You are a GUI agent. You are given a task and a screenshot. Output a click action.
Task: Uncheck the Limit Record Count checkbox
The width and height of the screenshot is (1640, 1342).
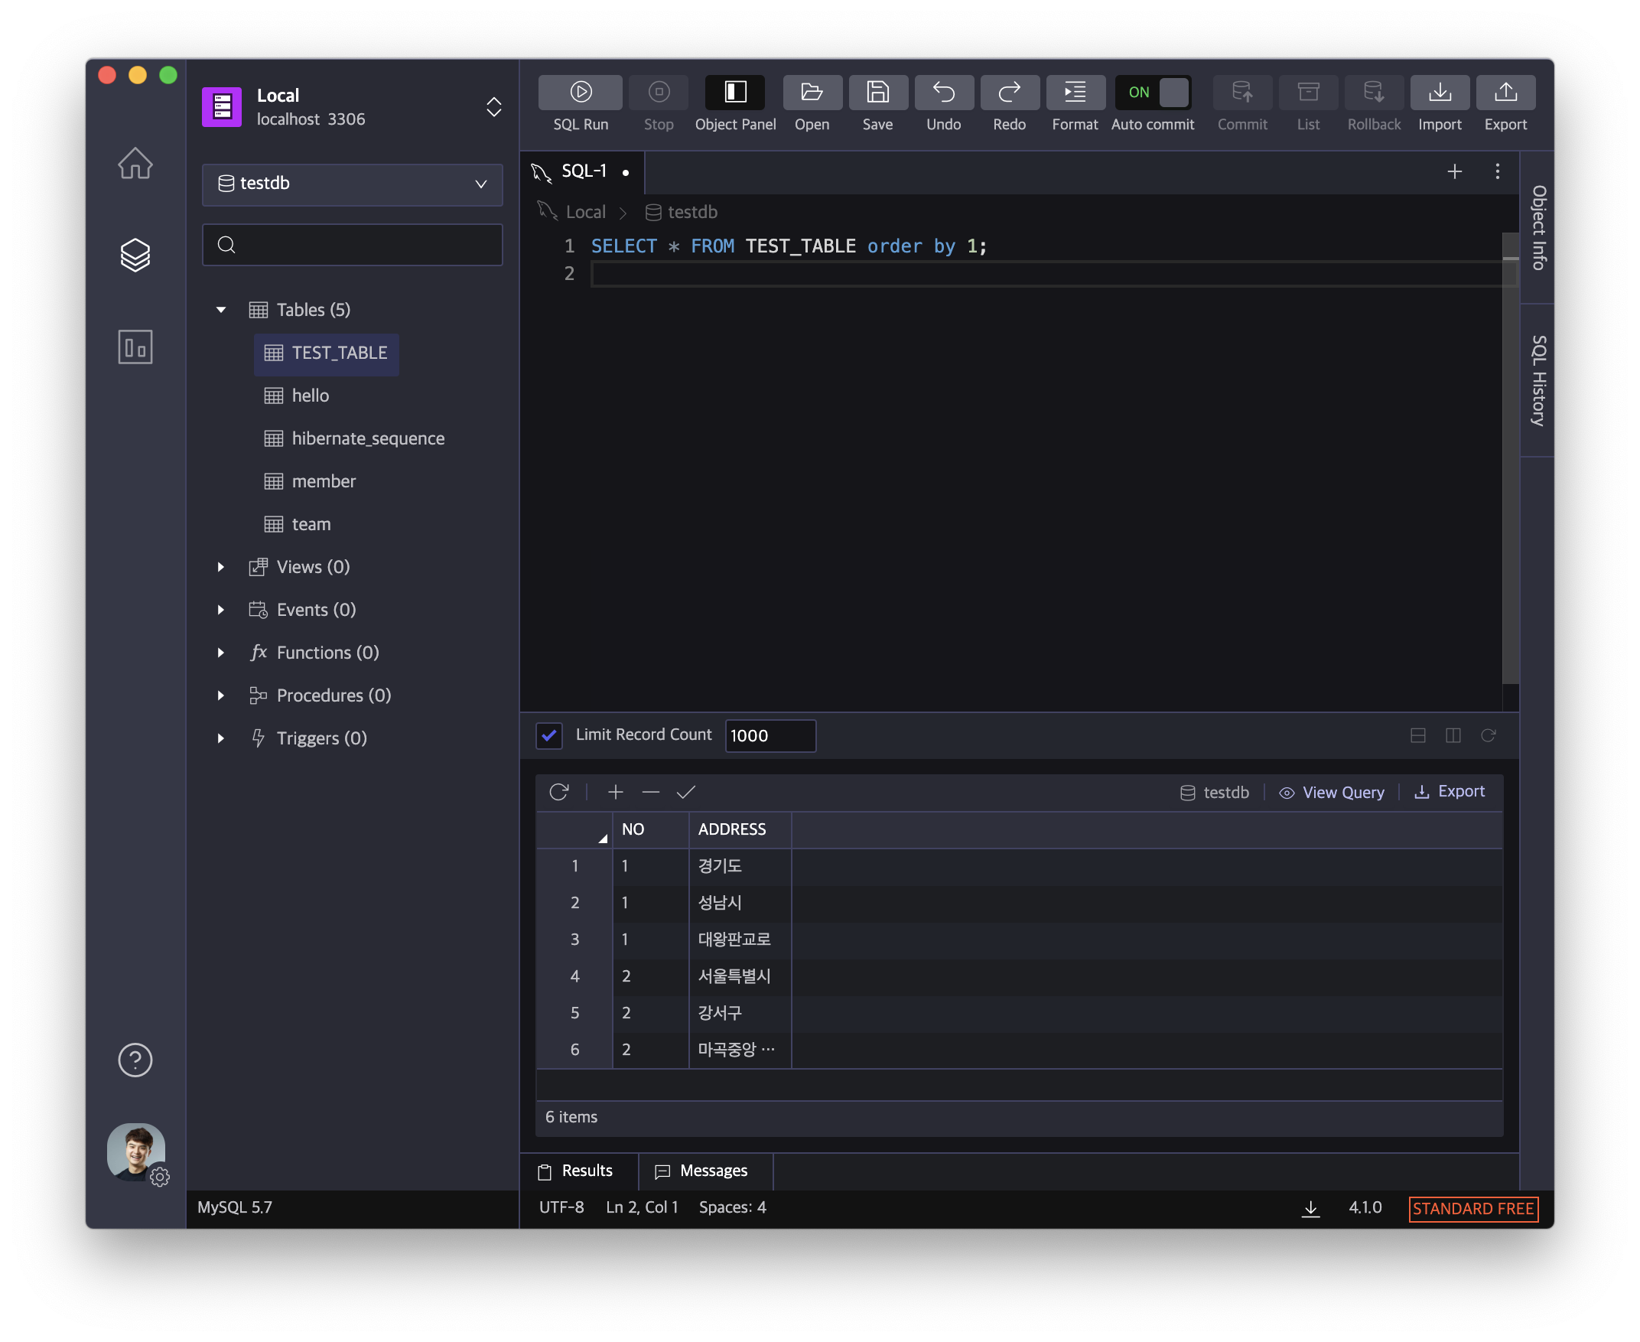click(549, 735)
